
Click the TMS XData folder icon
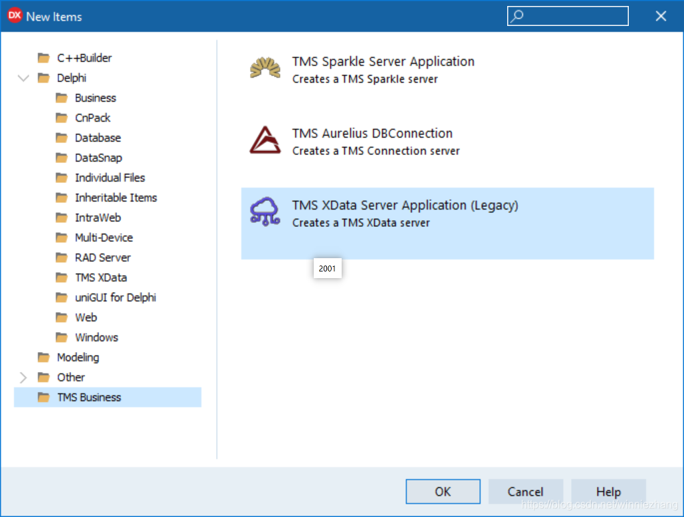coord(62,277)
